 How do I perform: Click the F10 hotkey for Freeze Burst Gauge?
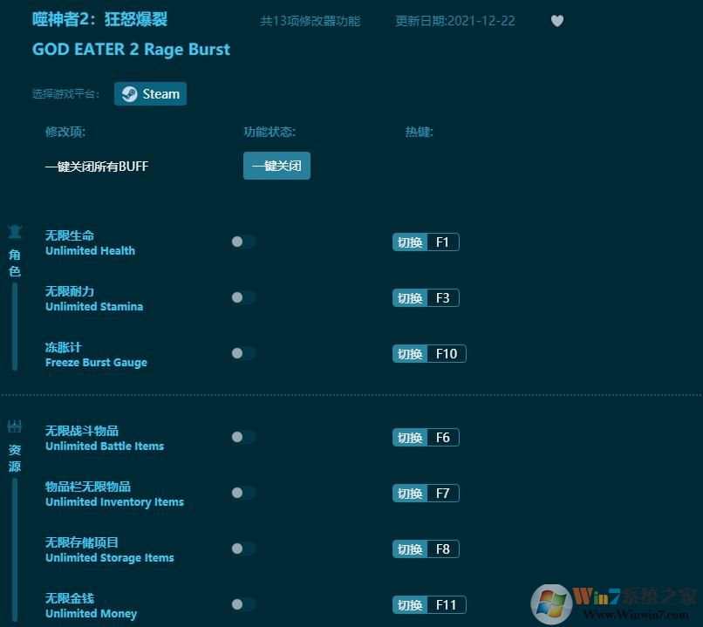tap(429, 353)
